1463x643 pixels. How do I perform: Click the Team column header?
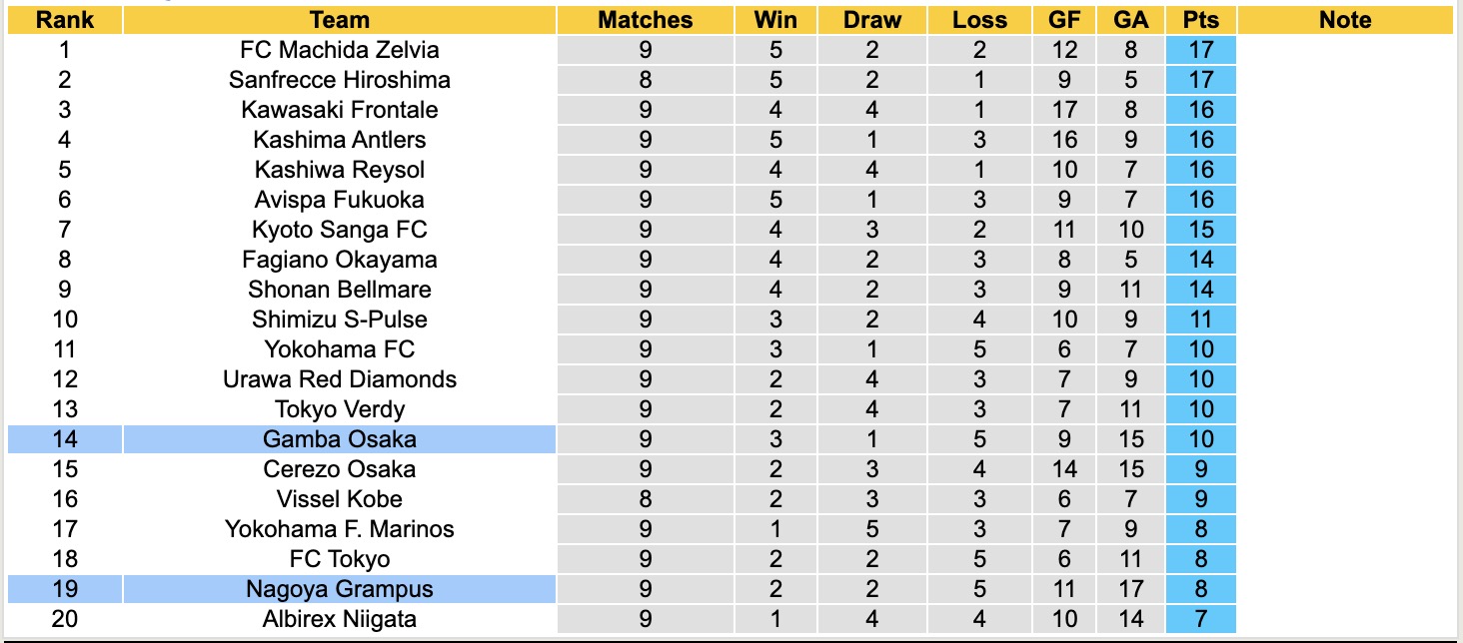coord(340,20)
